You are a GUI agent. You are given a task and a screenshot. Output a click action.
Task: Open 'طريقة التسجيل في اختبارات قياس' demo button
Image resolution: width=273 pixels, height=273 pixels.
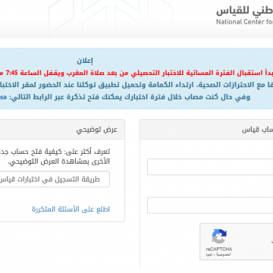(x=55, y=179)
